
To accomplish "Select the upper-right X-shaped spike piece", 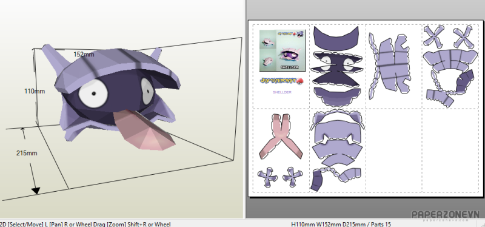I will tap(463, 37).
